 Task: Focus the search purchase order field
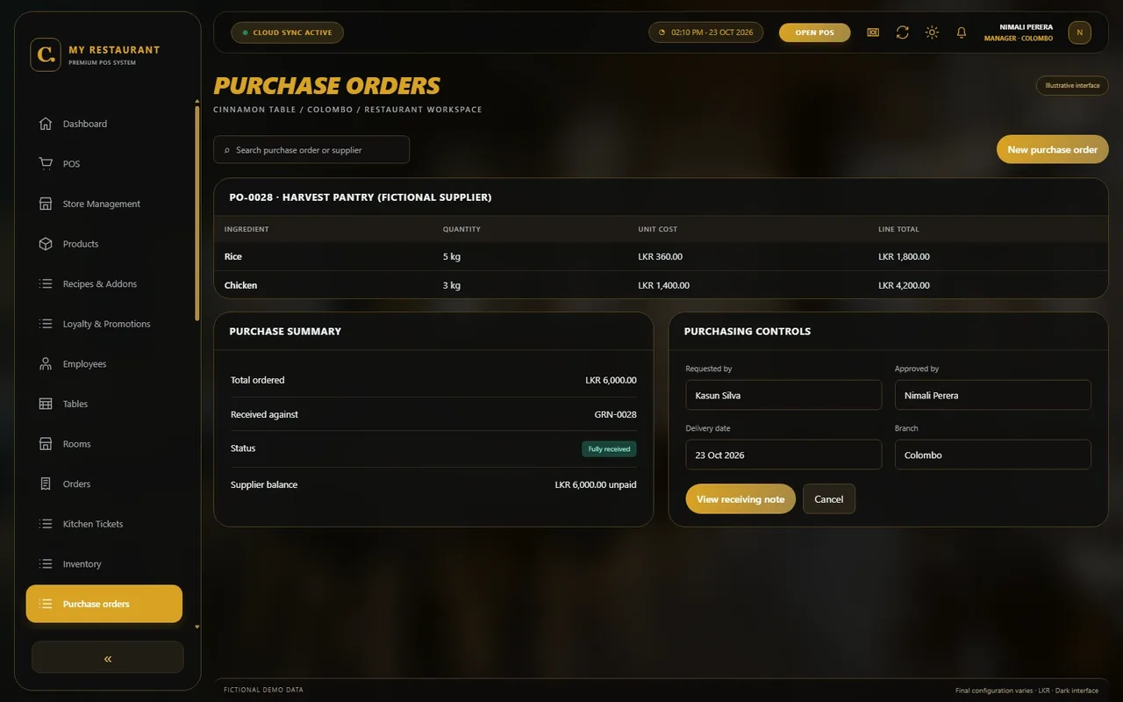(x=311, y=149)
